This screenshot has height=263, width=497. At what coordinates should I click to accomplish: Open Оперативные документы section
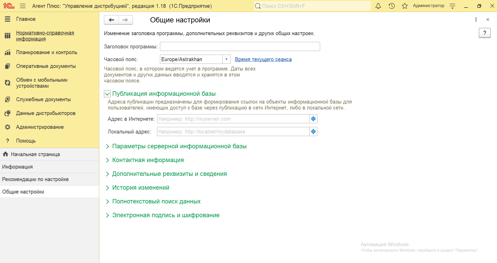46,66
